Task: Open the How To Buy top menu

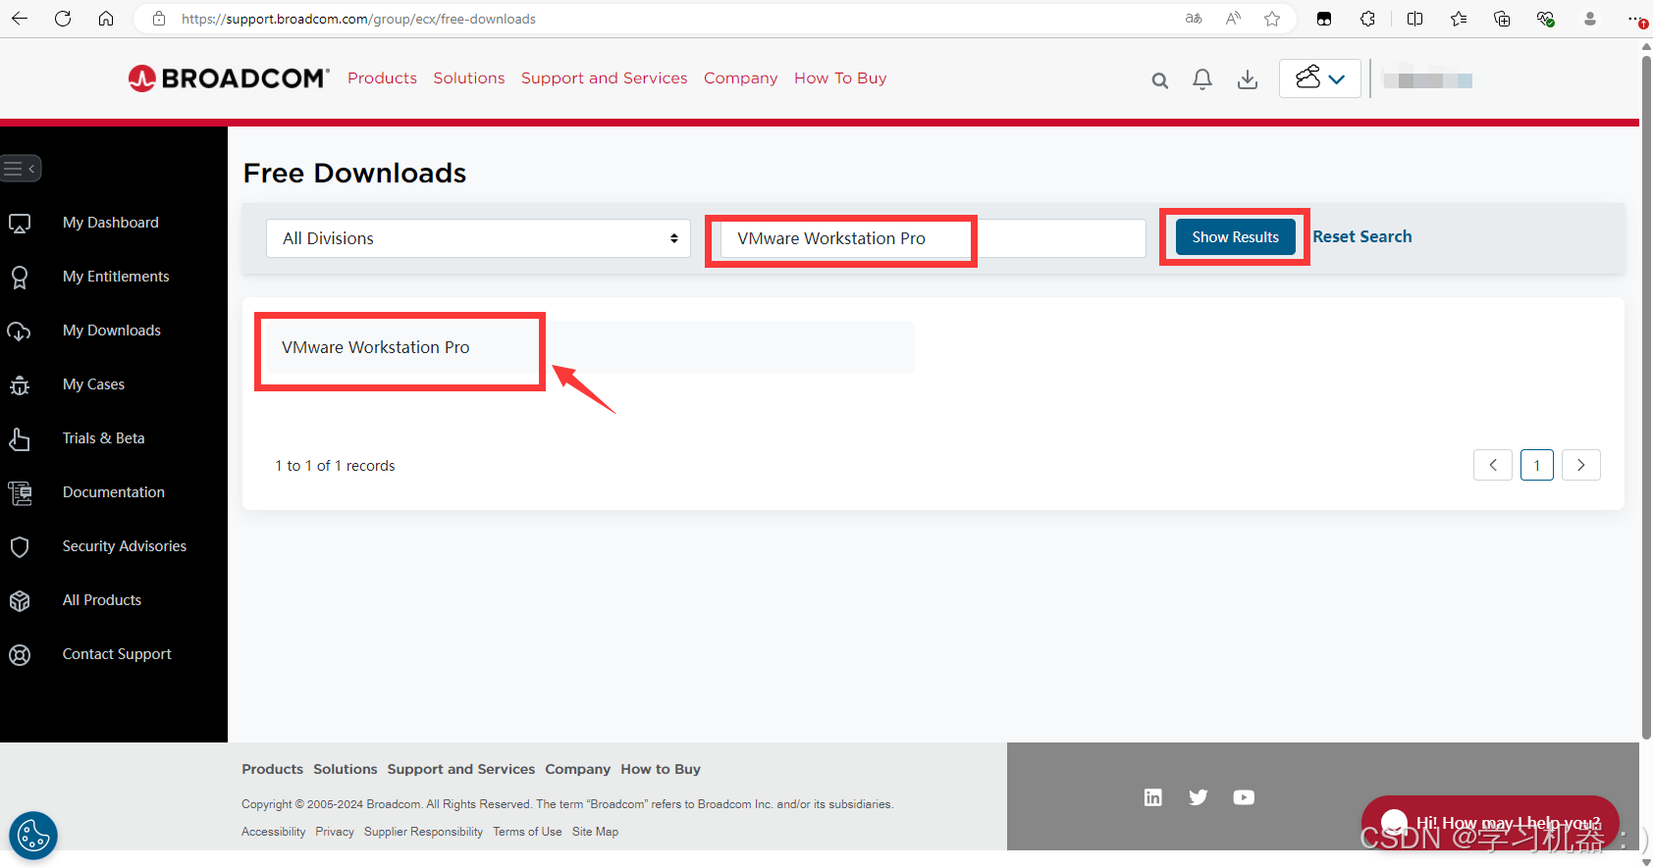Action: point(840,78)
